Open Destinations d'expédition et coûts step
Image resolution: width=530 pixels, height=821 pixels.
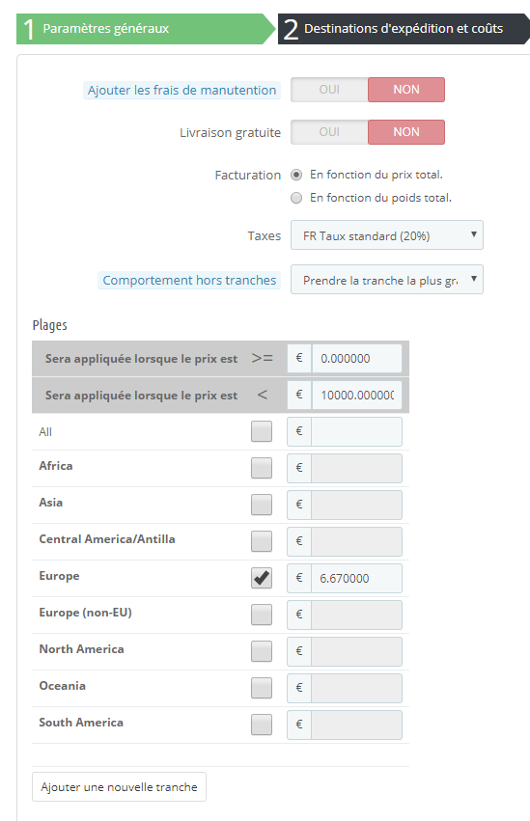[404, 29]
